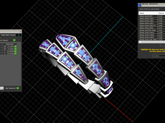Screen dimensions: 165x123
Task: Select the Yellow Gold:22KY row
Action: (x=152, y=28)
